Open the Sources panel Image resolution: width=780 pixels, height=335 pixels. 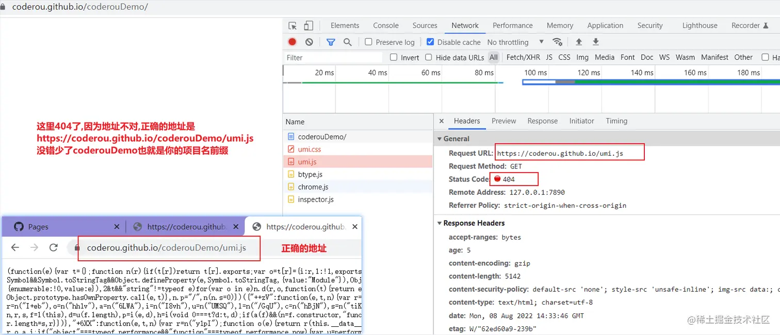(425, 25)
